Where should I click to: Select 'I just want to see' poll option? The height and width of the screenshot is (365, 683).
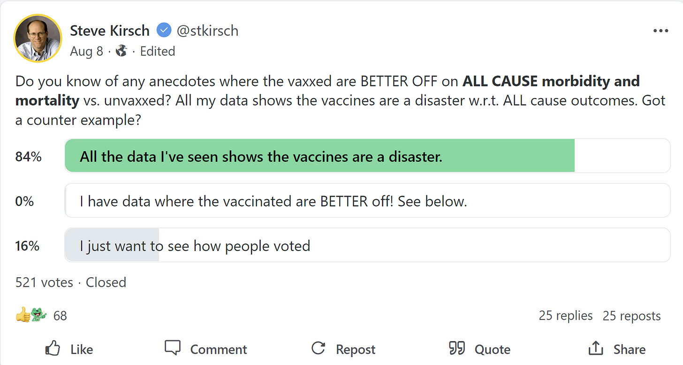click(x=367, y=245)
